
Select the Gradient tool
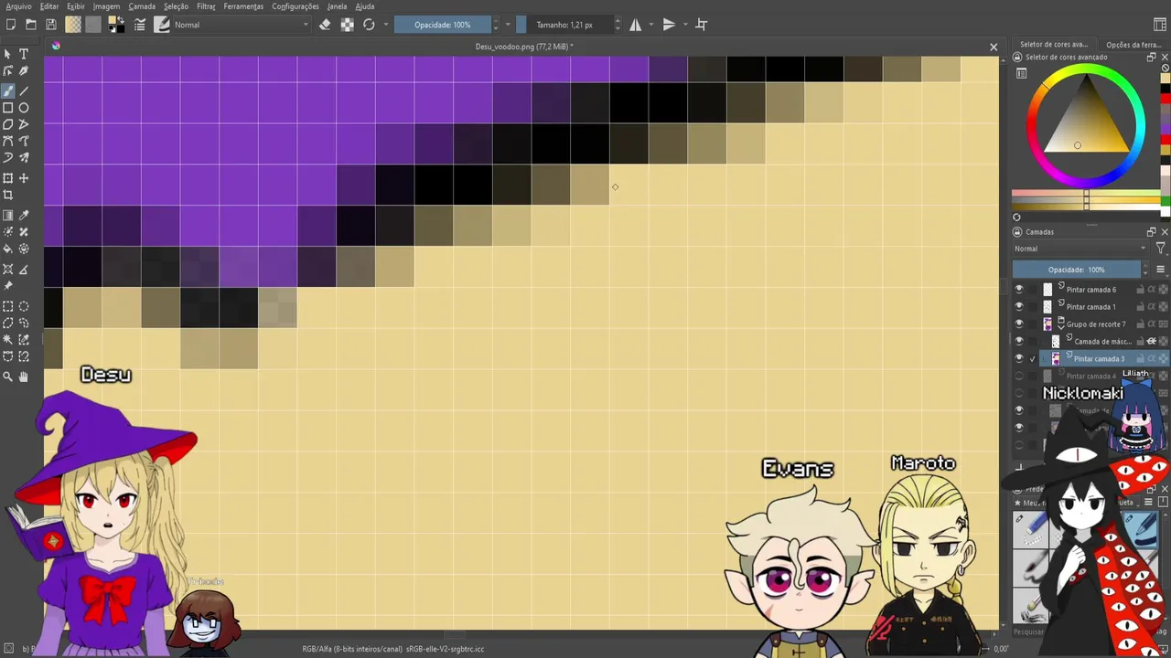pyautogui.click(x=8, y=216)
